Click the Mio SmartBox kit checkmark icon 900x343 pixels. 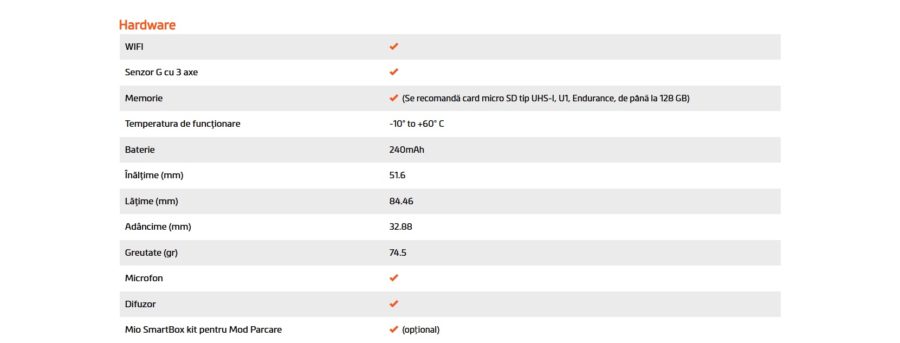coord(394,329)
